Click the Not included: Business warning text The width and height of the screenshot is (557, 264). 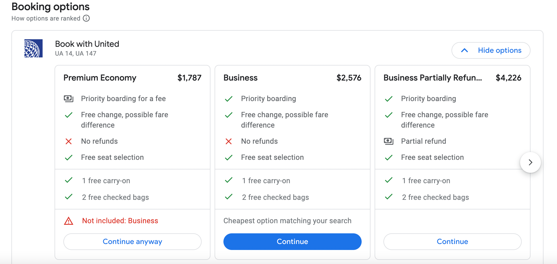tap(120, 221)
